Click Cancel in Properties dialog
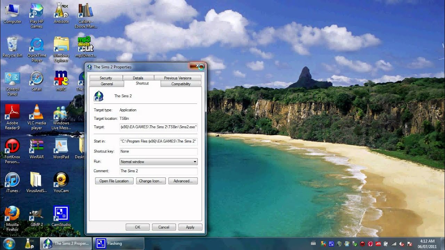The image size is (445, 250). click(x=164, y=227)
